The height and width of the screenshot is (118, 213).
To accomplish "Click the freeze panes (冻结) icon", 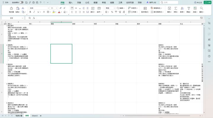I will tap(195, 8).
